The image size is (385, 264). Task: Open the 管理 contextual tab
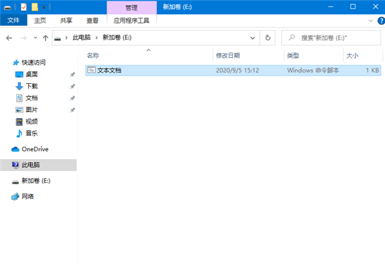(131, 7)
